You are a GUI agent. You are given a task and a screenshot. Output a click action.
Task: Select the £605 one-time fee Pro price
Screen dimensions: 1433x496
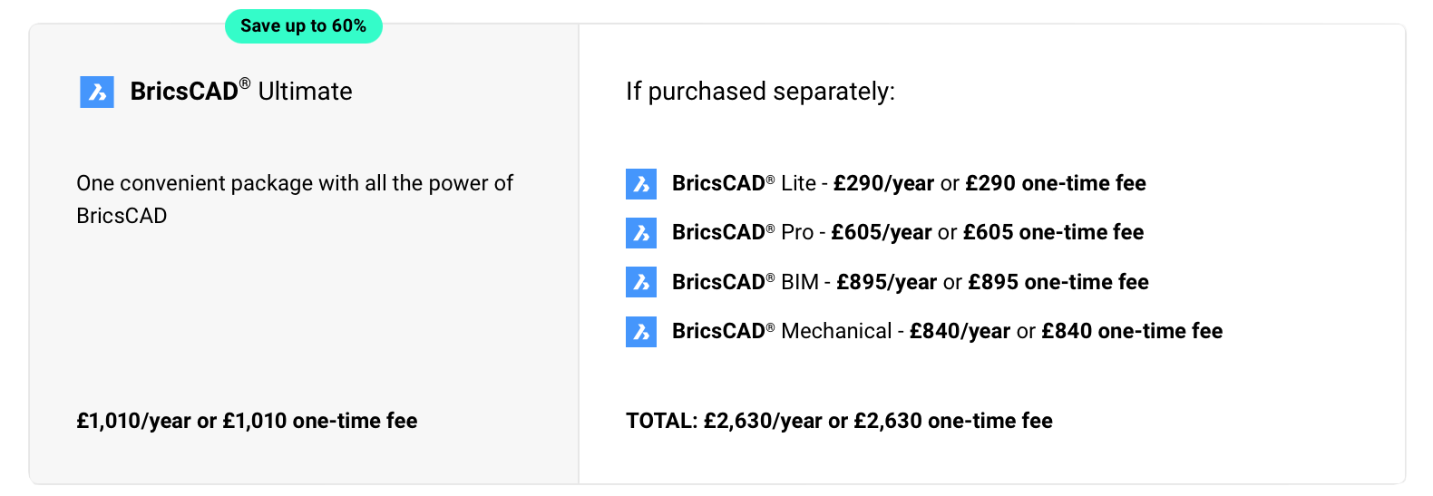(x=1053, y=233)
